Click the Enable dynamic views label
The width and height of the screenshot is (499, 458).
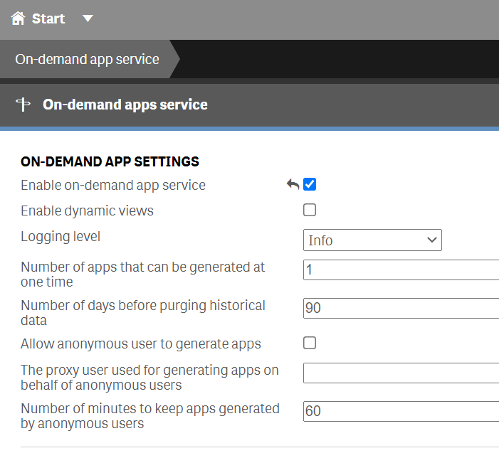click(x=87, y=211)
